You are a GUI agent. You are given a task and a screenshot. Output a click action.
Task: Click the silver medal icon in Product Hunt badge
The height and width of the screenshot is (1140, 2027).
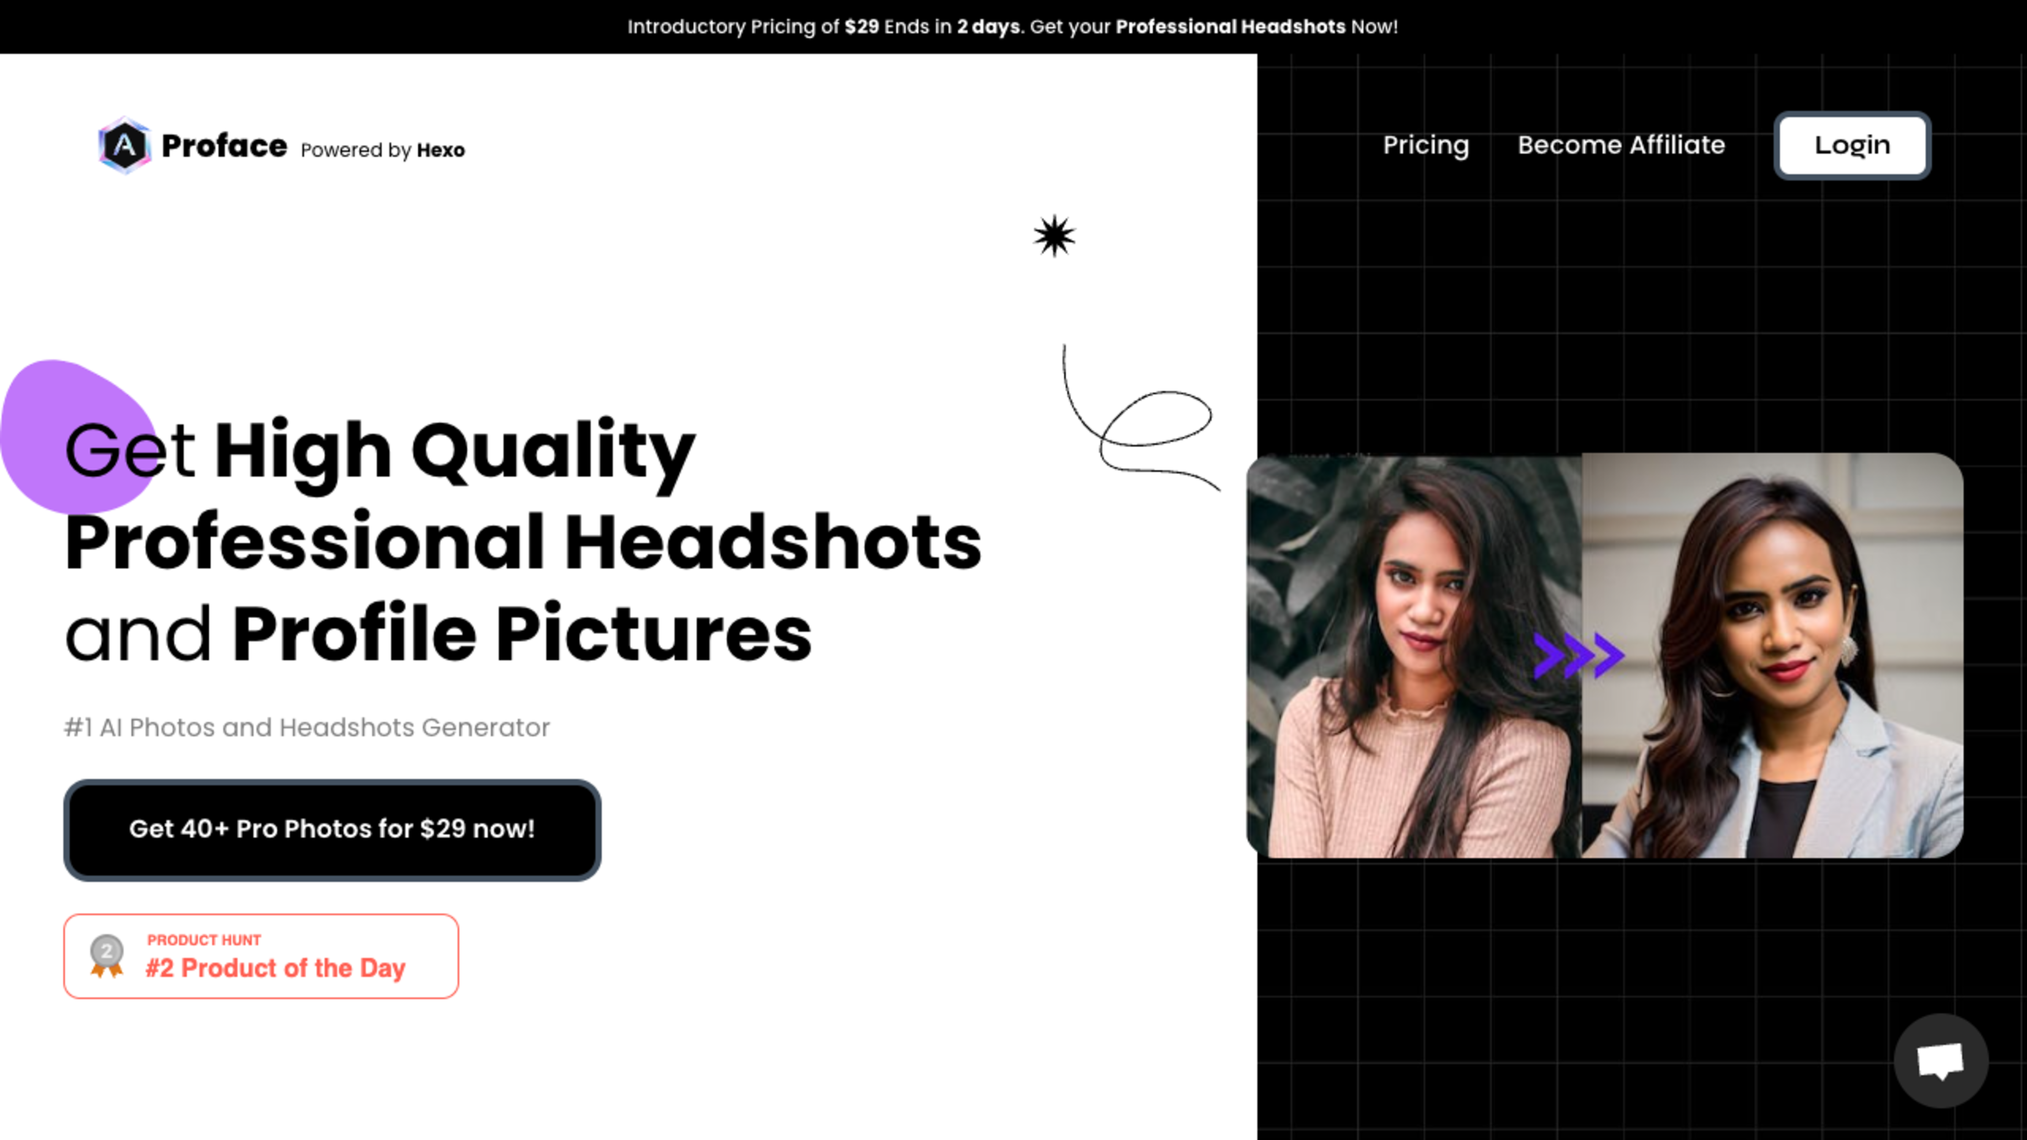(106, 955)
